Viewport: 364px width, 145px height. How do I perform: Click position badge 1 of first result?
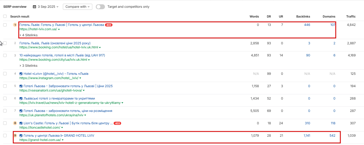pos(15,25)
